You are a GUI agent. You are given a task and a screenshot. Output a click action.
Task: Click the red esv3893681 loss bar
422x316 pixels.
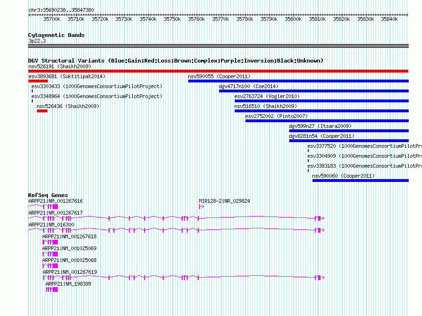(38, 81)
